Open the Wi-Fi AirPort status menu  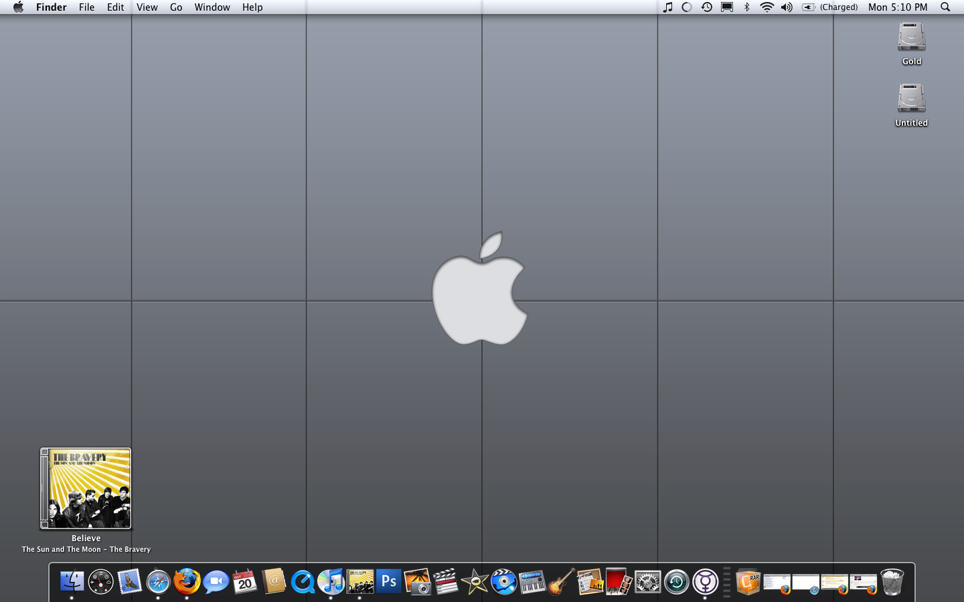(767, 7)
